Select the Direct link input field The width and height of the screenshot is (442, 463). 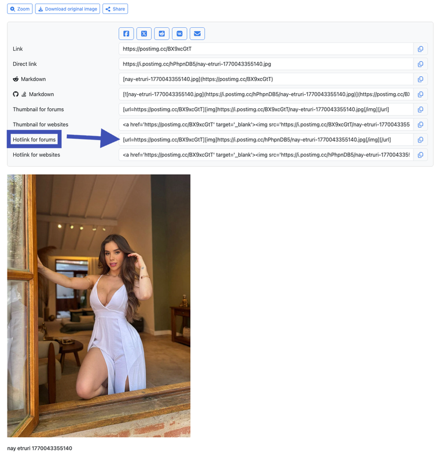pos(266,64)
